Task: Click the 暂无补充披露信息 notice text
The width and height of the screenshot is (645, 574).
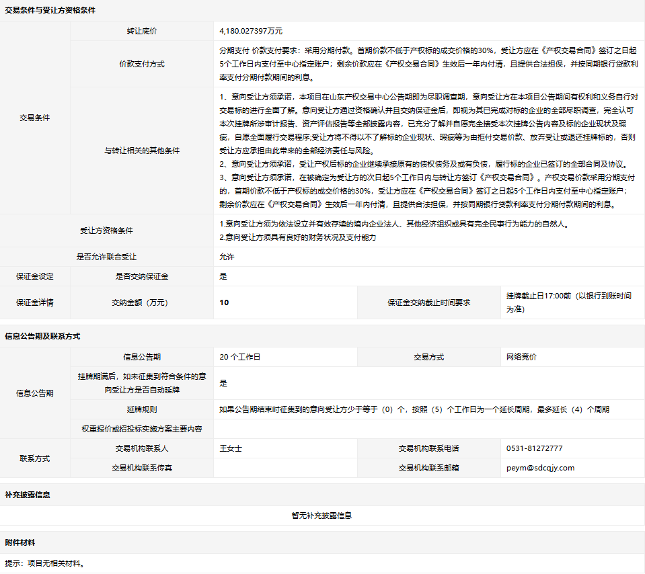Action: pyautogui.click(x=321, y=516)
